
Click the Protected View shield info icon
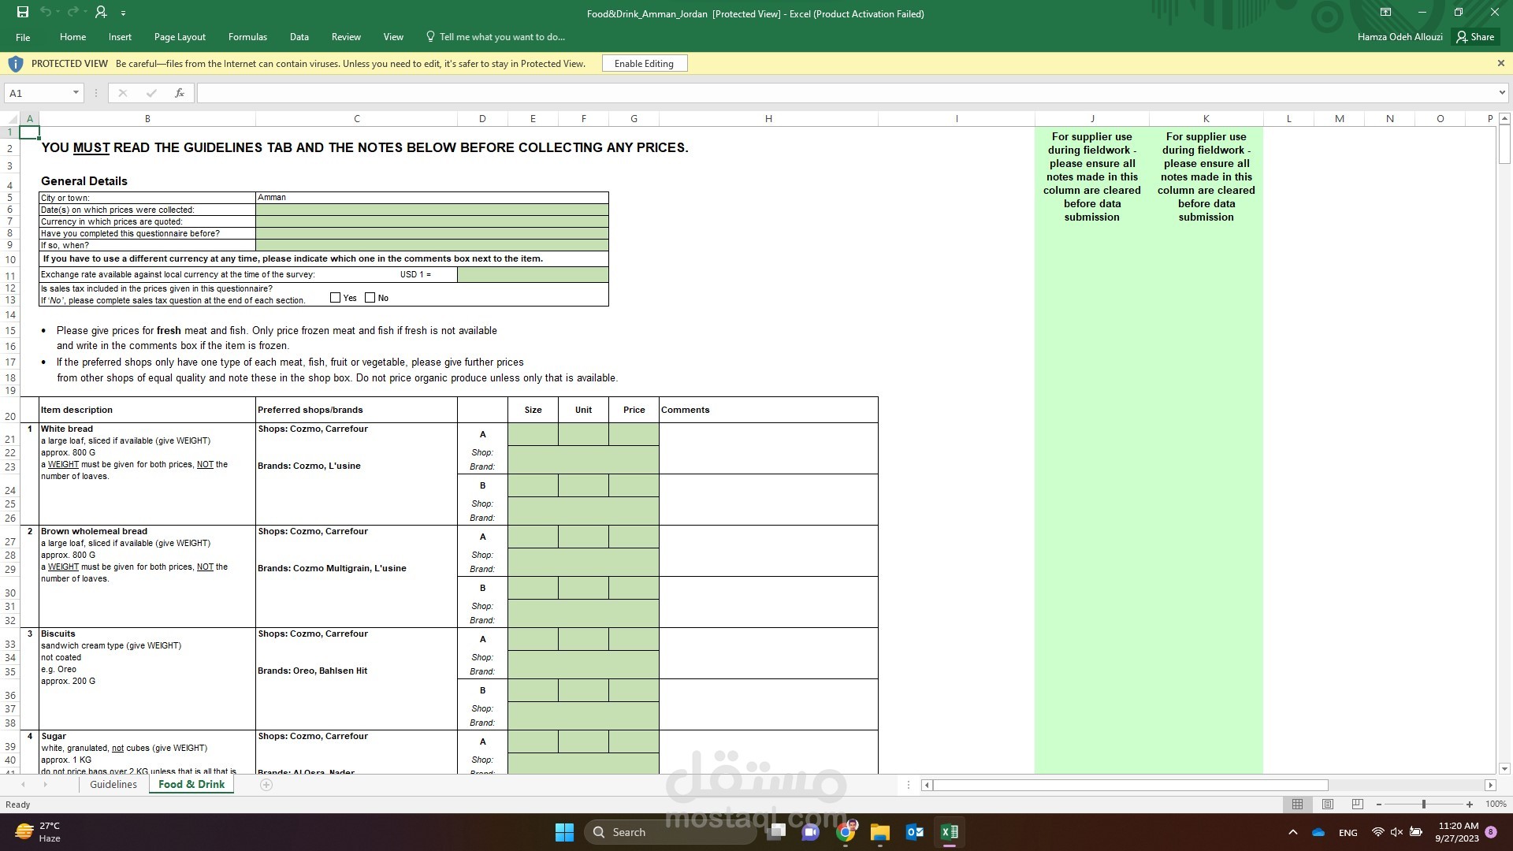pyautogui.click(x=15, y=64)
